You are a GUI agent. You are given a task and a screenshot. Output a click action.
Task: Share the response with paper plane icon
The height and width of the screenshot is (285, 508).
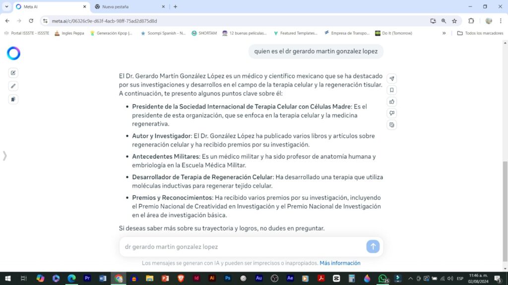click(392, 79)
